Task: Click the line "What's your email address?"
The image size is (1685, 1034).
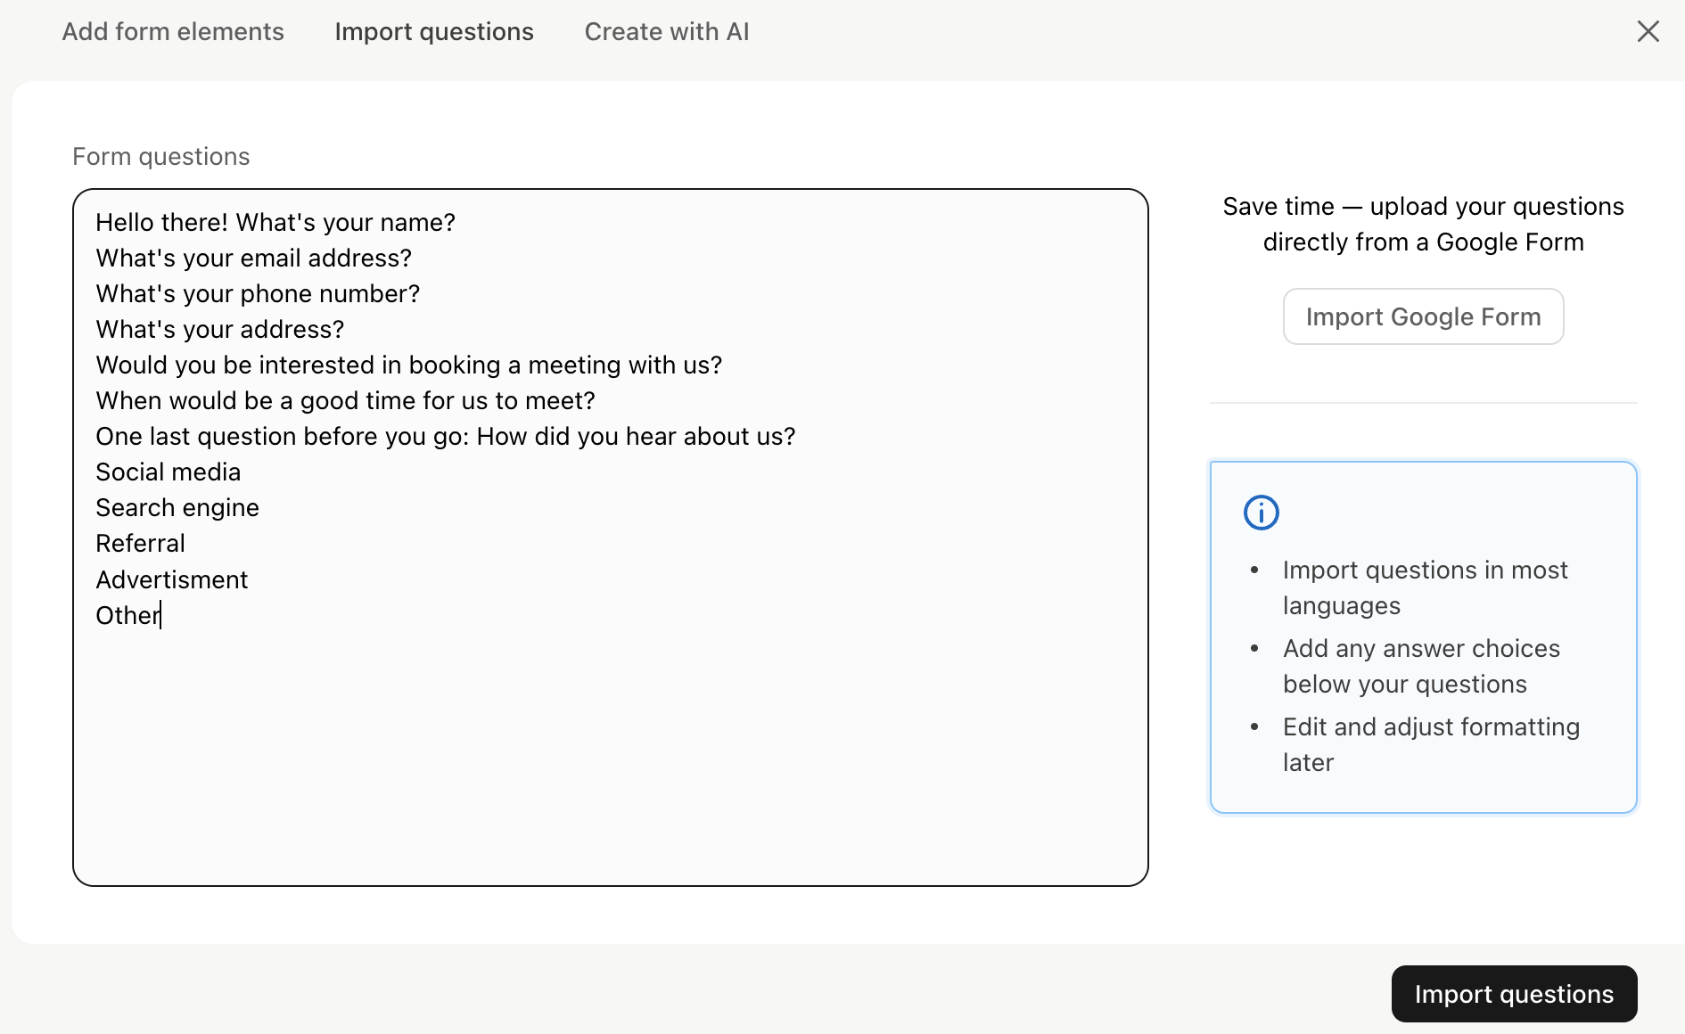Action: pos(254,258)
